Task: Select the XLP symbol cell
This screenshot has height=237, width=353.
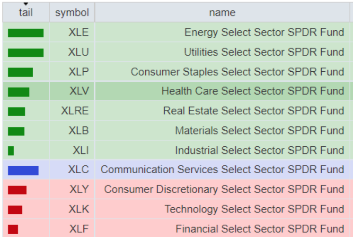Action: click(x=79, y=72)
